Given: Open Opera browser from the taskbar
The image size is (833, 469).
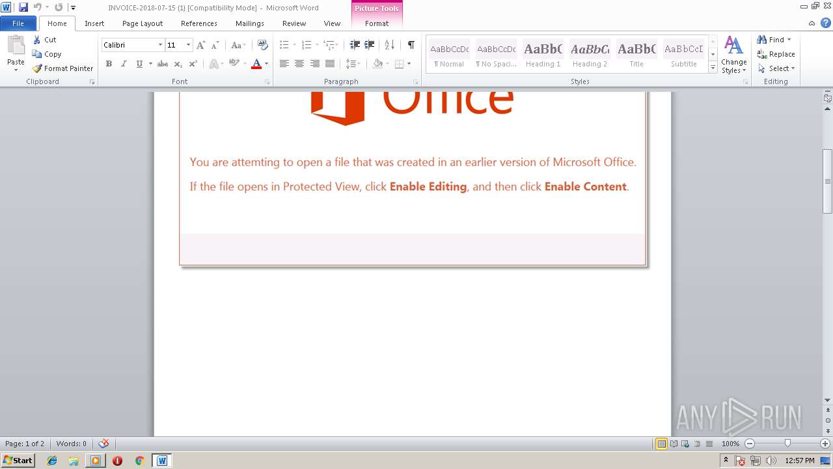Looking at the screenshot, I should (117, 461).
